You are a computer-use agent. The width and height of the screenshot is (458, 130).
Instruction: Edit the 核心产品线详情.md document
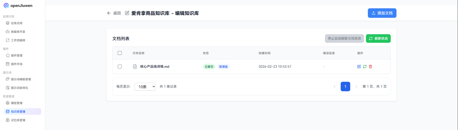tap(359, 66)
